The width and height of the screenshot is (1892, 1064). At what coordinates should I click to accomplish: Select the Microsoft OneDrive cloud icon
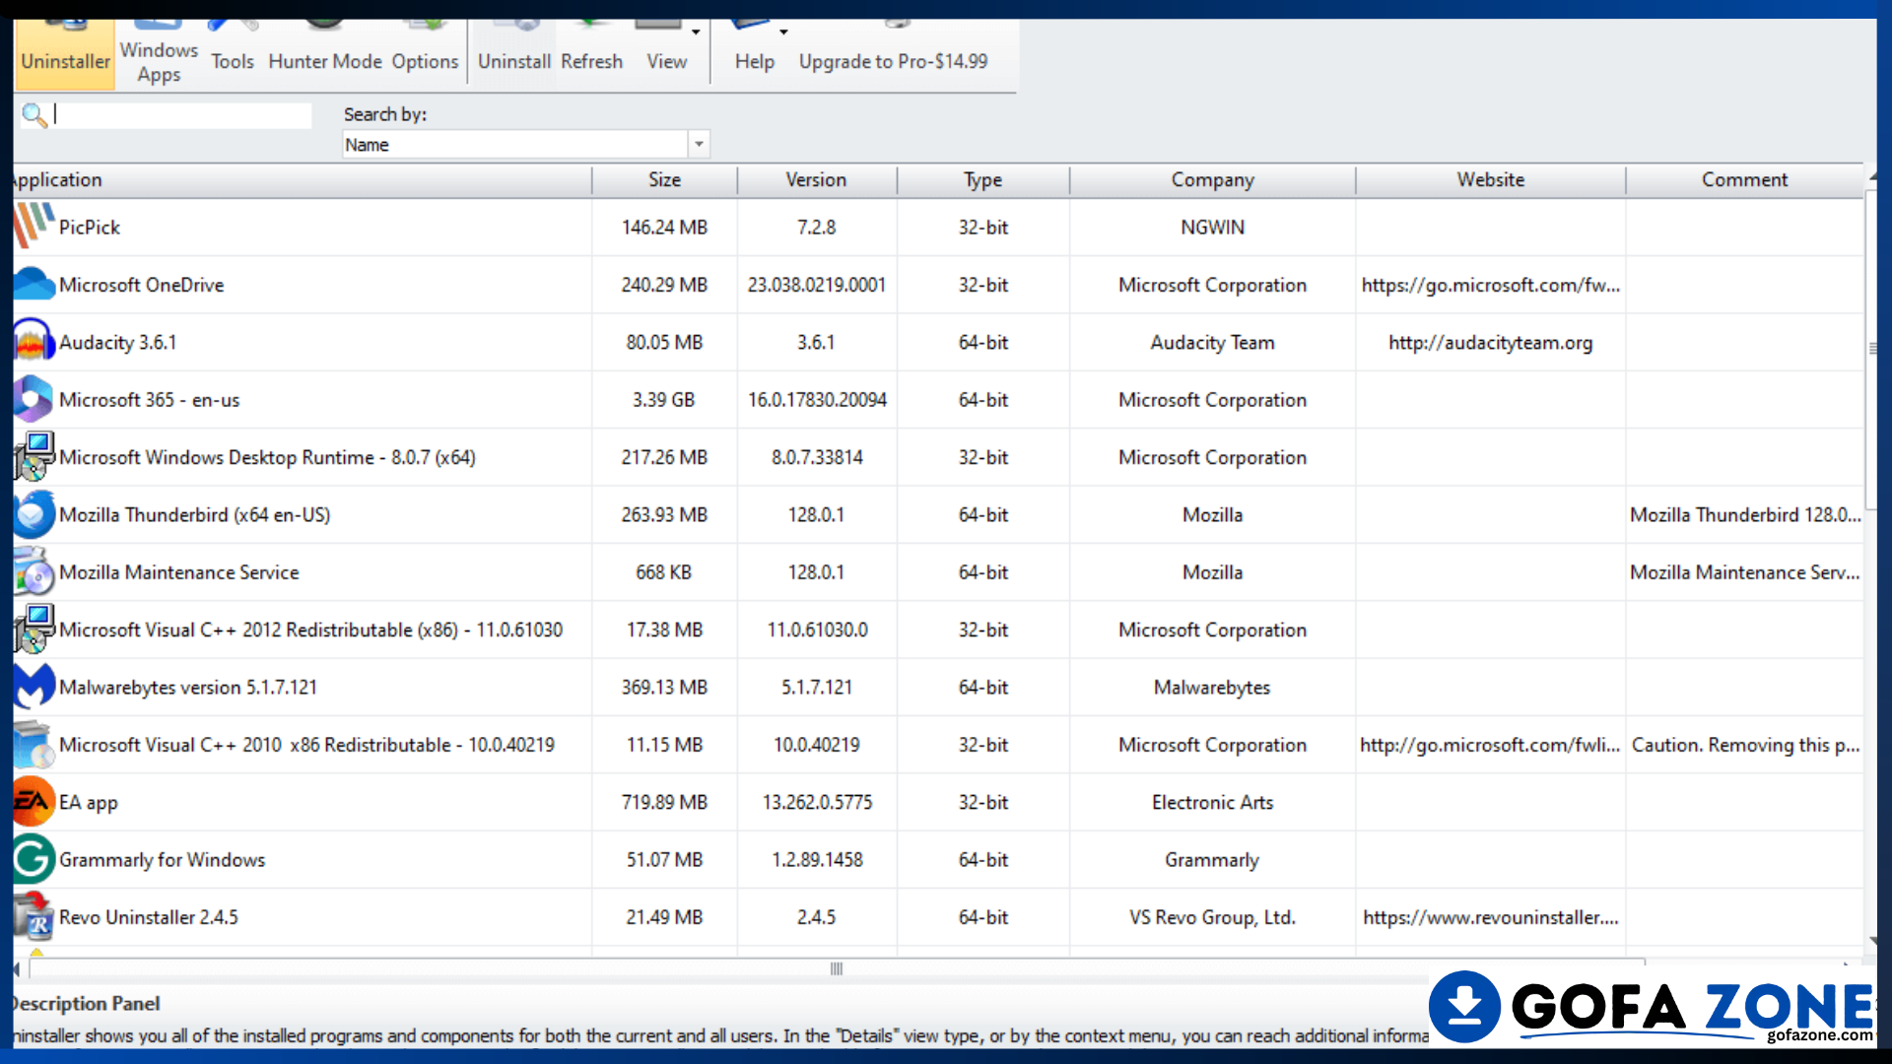34,284
